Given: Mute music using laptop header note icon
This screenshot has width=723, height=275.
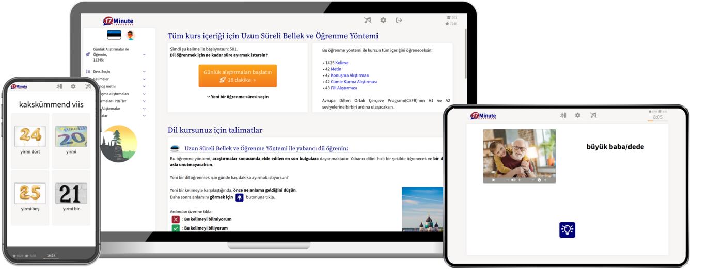Looking at the screenshot, I should tap(367, 20).
